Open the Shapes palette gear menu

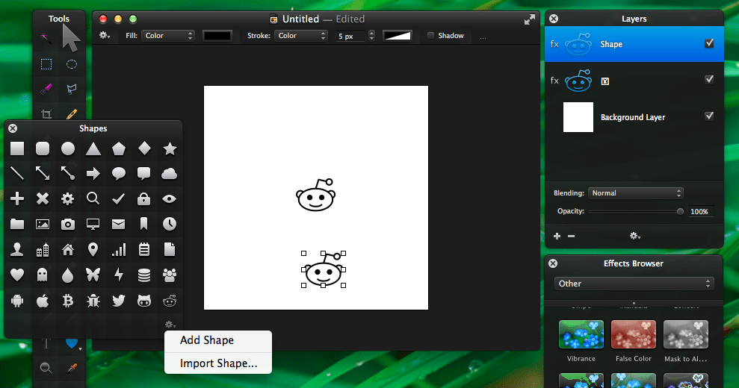[170, 325]
